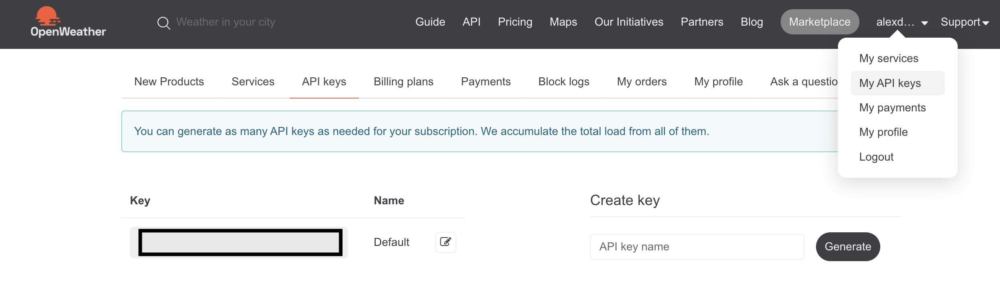Focus the API key name field

[x=697, y=247]
